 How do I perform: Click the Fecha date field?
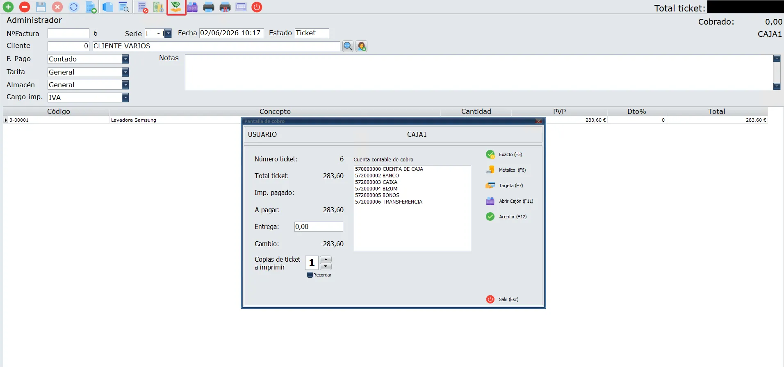pyautogui.click(x=232, y=33)
